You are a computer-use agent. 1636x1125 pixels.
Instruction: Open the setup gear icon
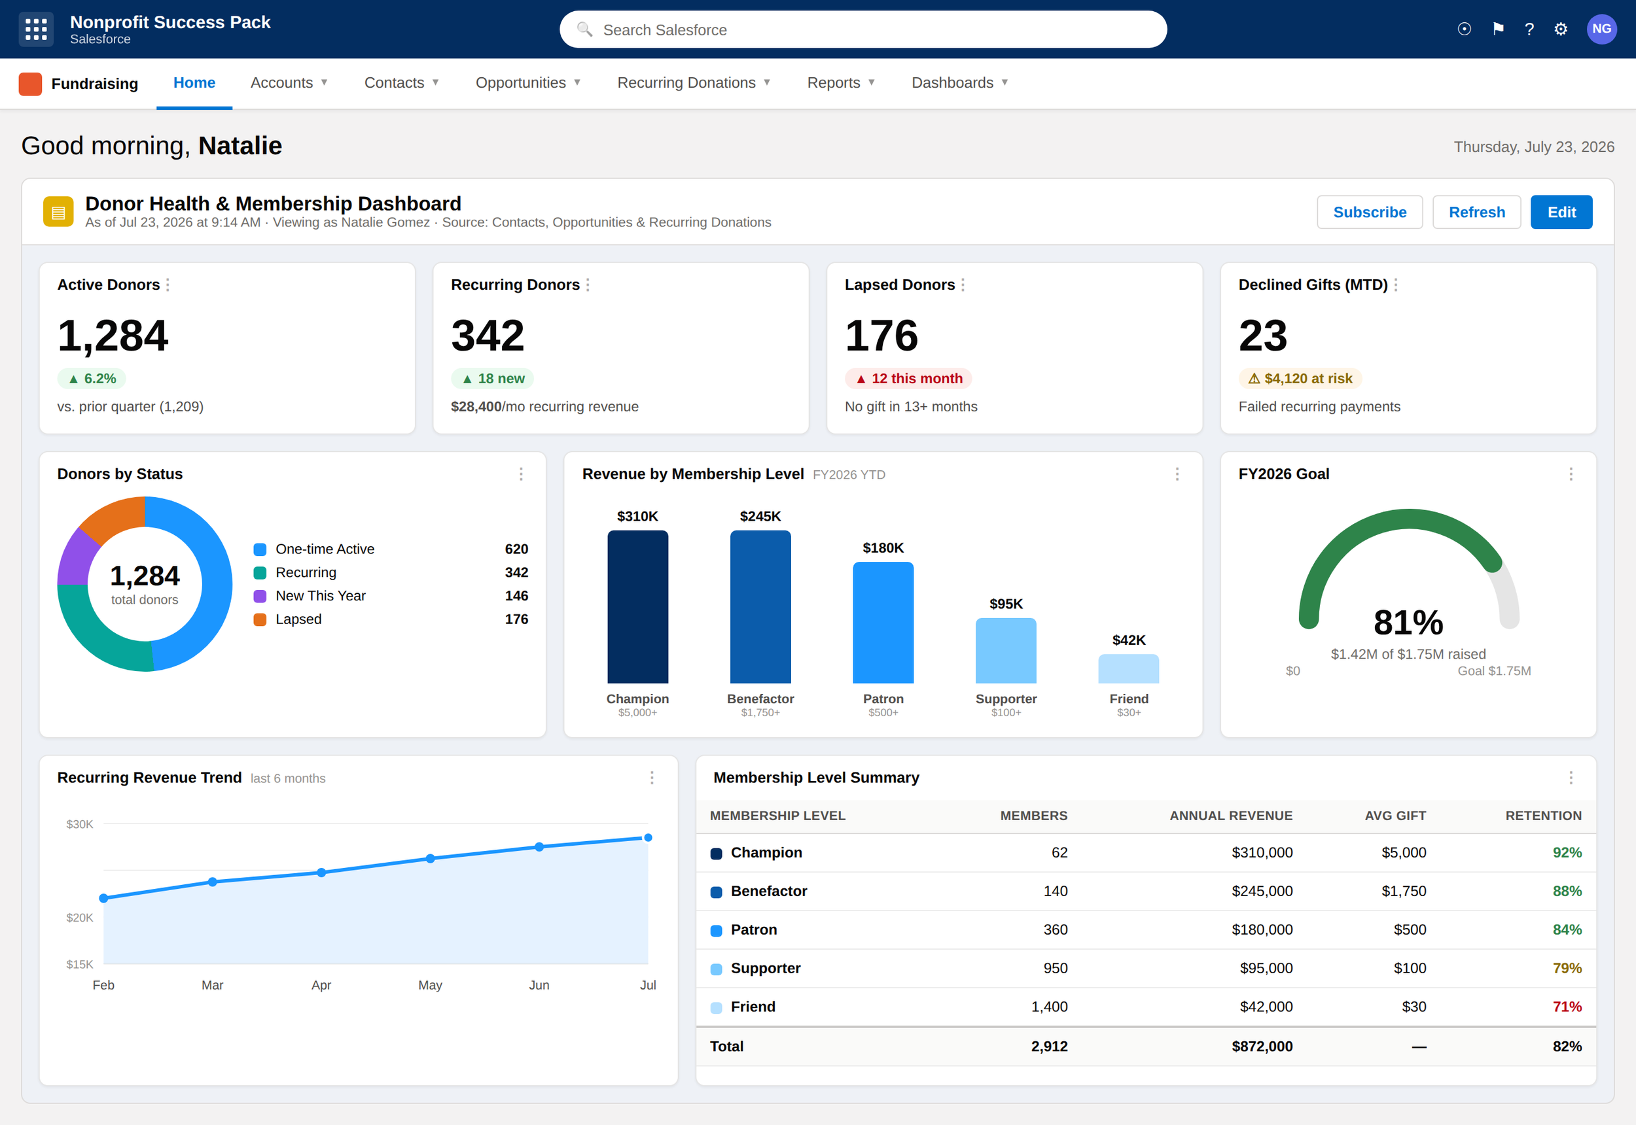[x=1561, y=29]
